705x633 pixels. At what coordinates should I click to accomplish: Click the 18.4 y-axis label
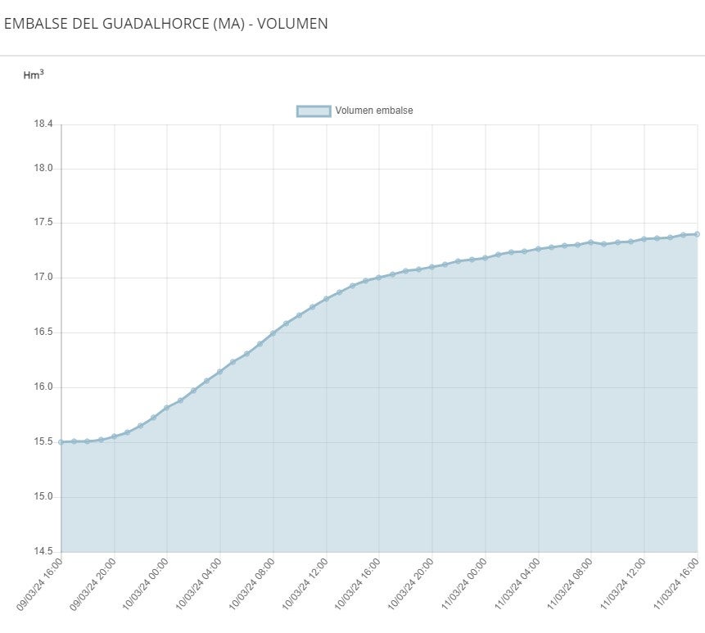coord(43,124)
